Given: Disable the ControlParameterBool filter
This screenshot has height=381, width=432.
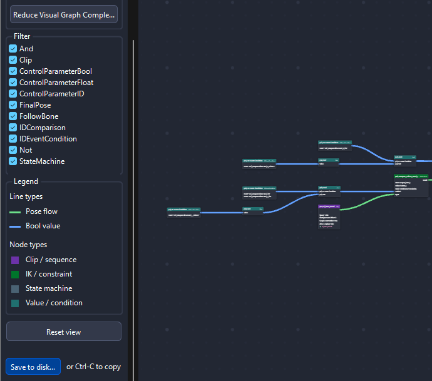Looking at the screenshot, I should pos(13,71).
